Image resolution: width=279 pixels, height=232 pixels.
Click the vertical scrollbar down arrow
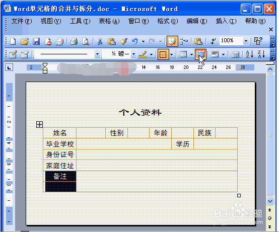pyautogui.click(x=270, y=201)
